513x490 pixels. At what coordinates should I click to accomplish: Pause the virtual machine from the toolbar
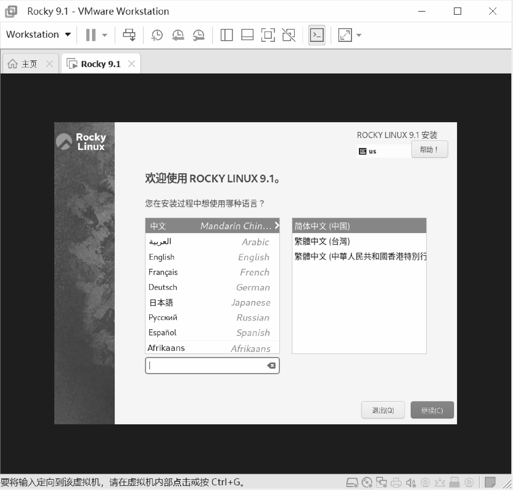[91, 35]
